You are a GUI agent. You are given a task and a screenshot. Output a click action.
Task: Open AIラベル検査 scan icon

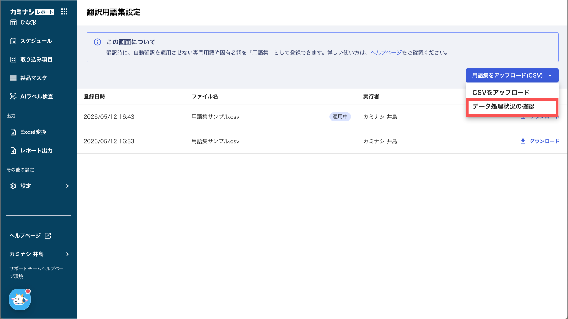pos(13,96)
